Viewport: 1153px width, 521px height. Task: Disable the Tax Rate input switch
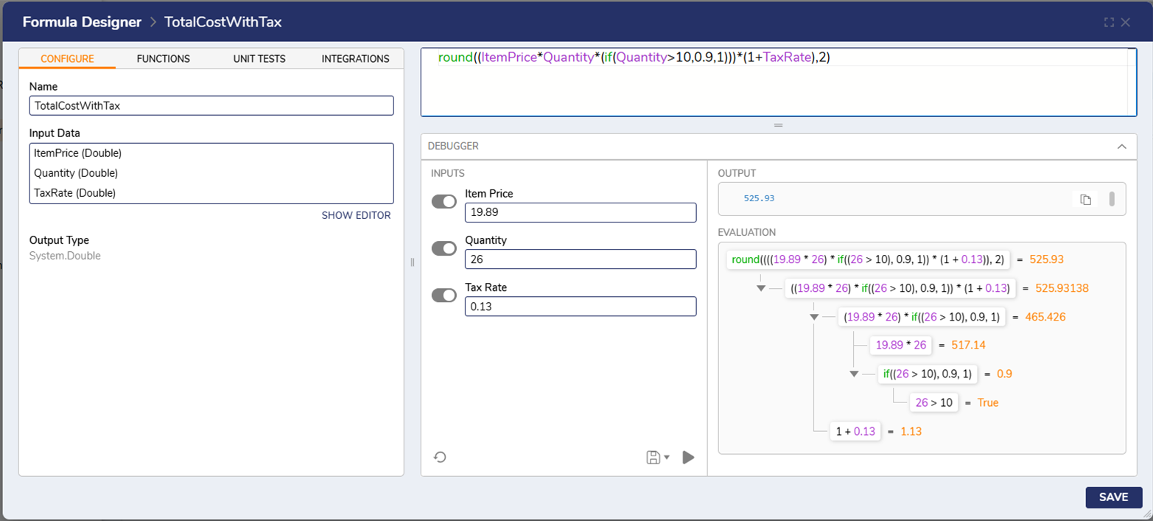click(444, 296)
